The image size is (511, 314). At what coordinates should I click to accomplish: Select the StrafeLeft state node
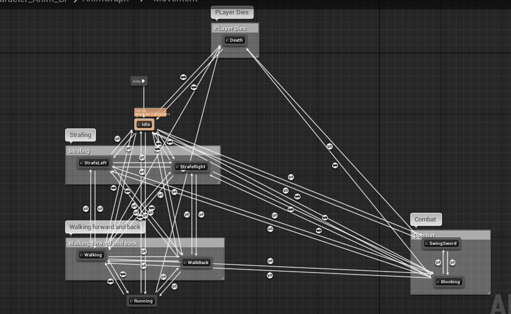[93, 163]
